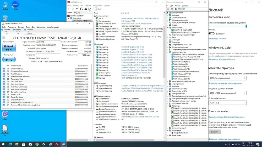262x147 pixels.
Task: Open Viber desktop shortcut
Action: (x=5, y=114)
